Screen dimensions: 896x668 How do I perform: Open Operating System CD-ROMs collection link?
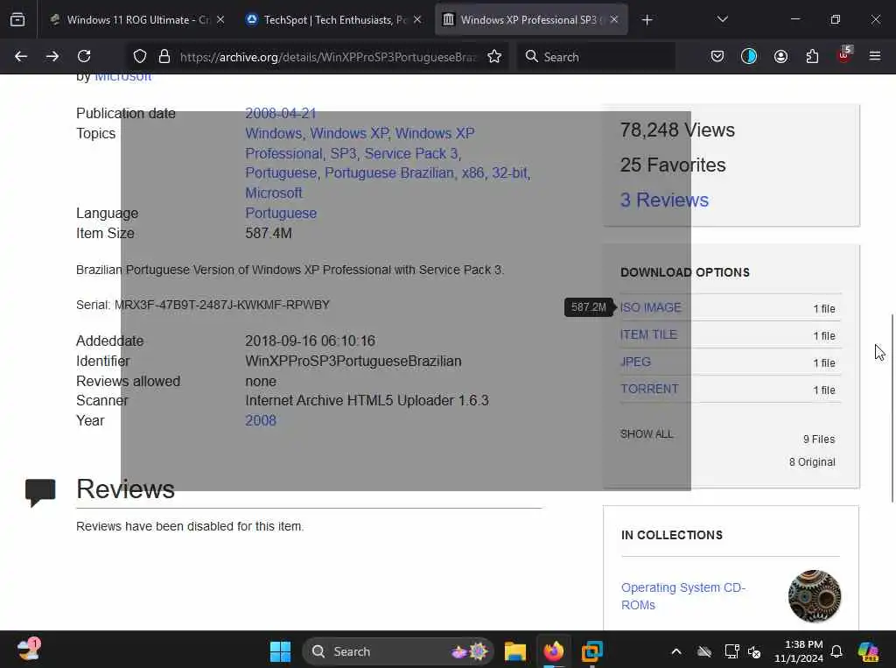coord(682,596)
